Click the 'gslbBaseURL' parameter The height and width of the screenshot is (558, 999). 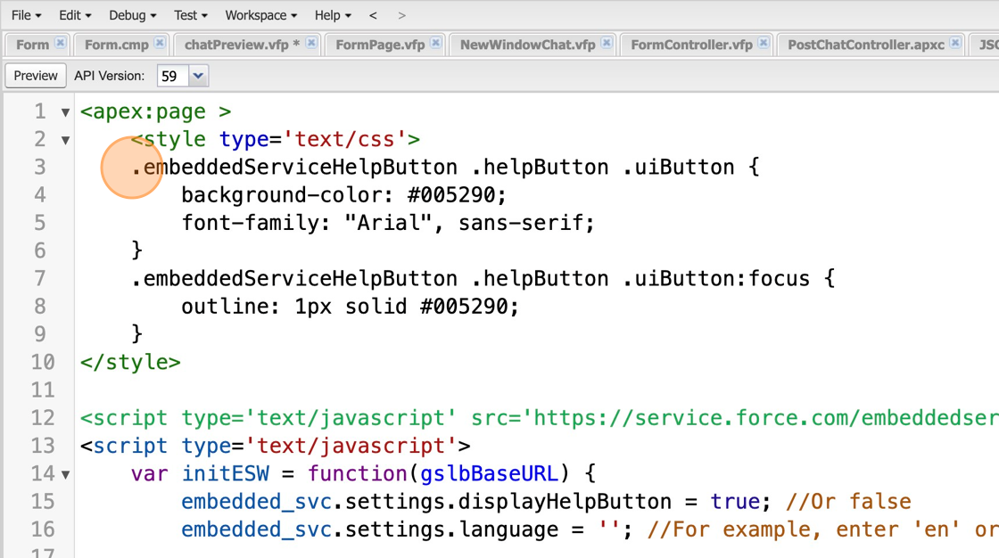pos(490,473)
